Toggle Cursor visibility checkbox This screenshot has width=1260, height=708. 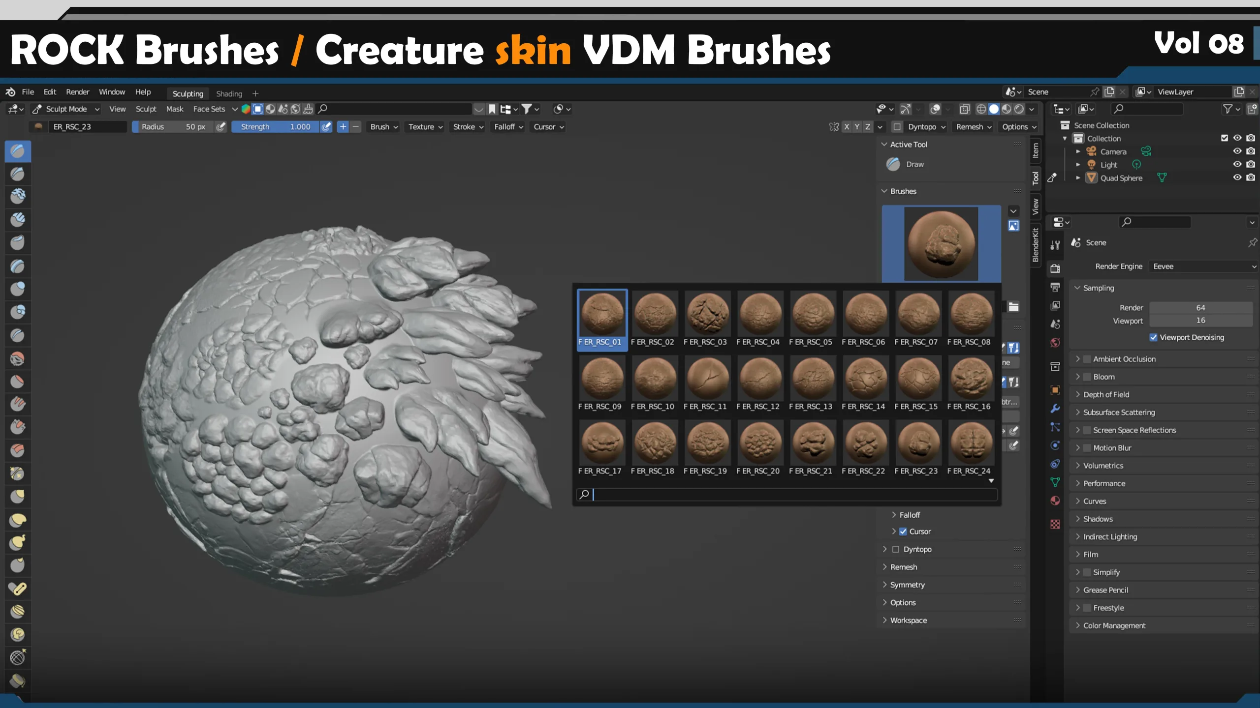tap(903, 531)
